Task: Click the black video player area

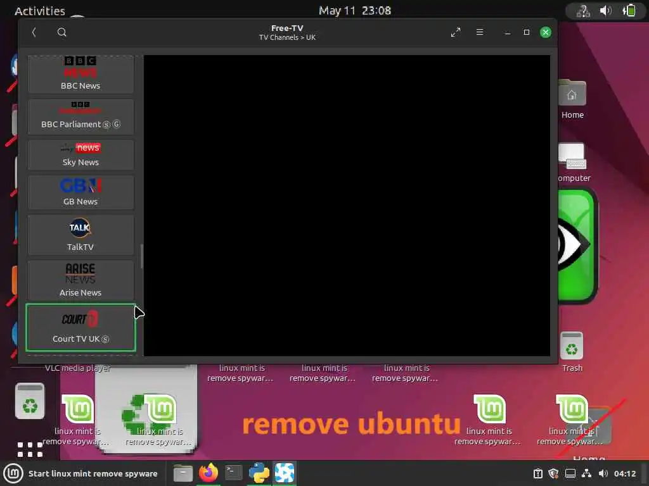Action: (x=347, y=206)
